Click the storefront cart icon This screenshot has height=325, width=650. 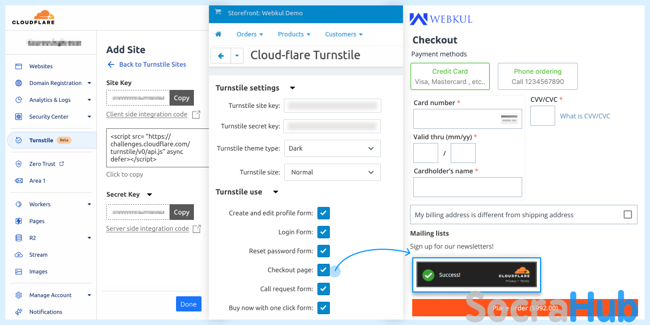[218, 12]
